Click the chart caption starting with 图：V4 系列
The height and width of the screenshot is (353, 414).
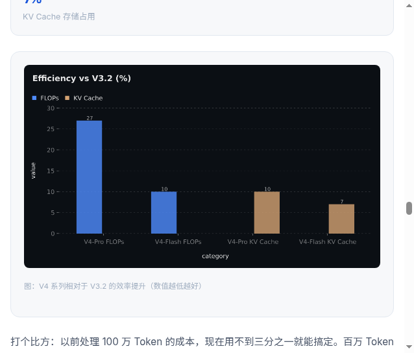113,286
